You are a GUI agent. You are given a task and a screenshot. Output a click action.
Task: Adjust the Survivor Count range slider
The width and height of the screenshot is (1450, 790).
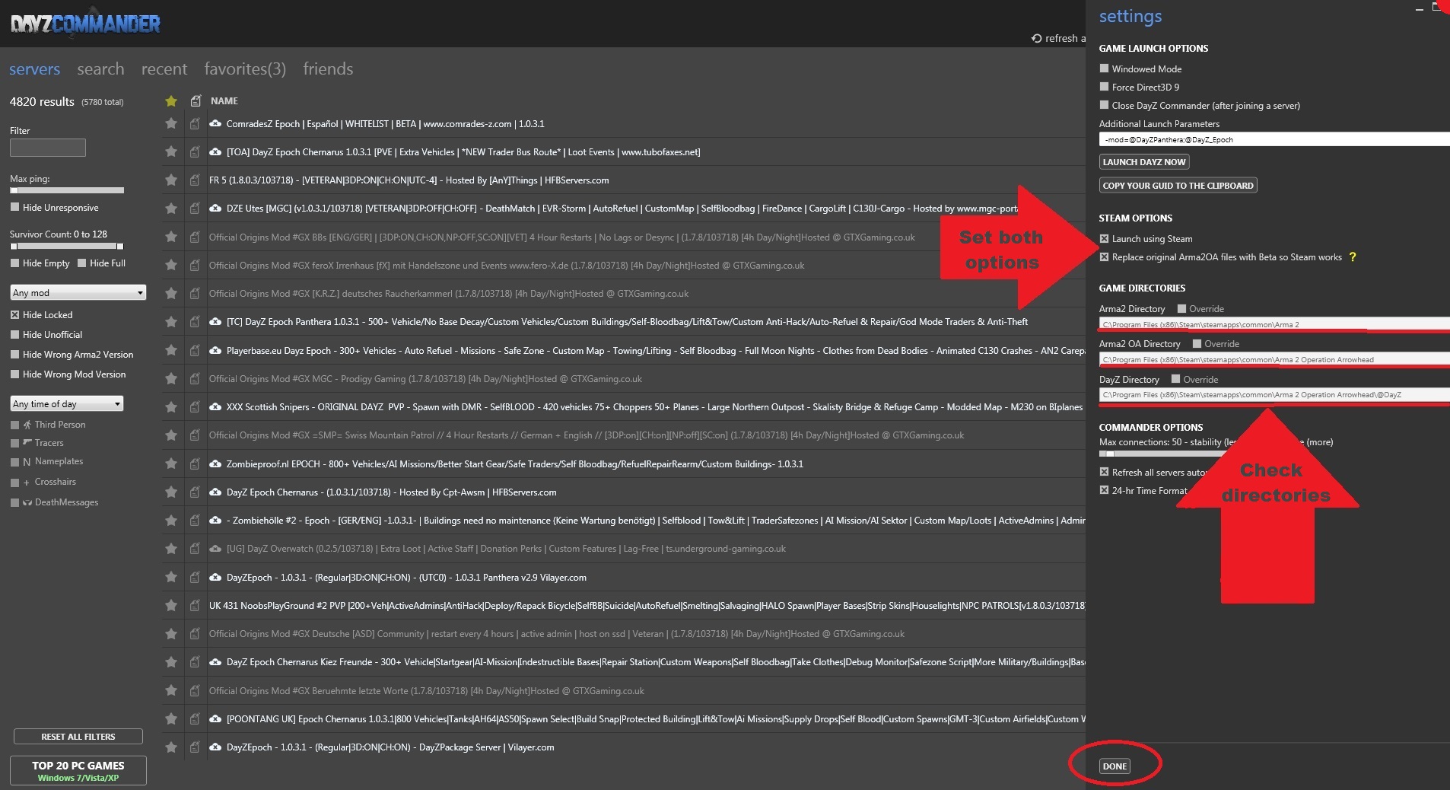pos(67,246)
